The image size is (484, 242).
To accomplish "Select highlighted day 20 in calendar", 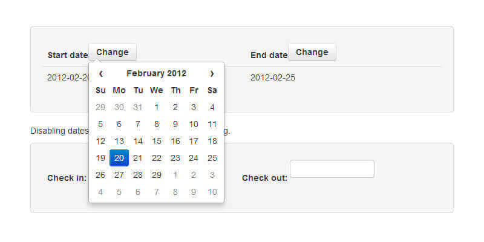I will pyautogui.click(x=119, y=158).
